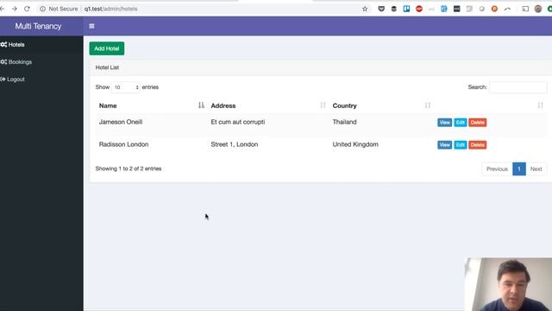This screenshot has height=311, width=552.
Task: Click the browser back arrow
Action: click(2, 9)
